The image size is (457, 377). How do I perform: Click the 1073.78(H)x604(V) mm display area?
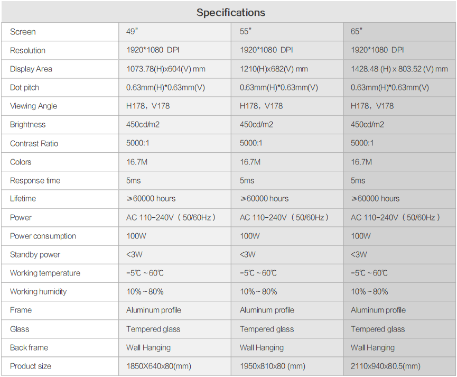click(x=165, y=69)
